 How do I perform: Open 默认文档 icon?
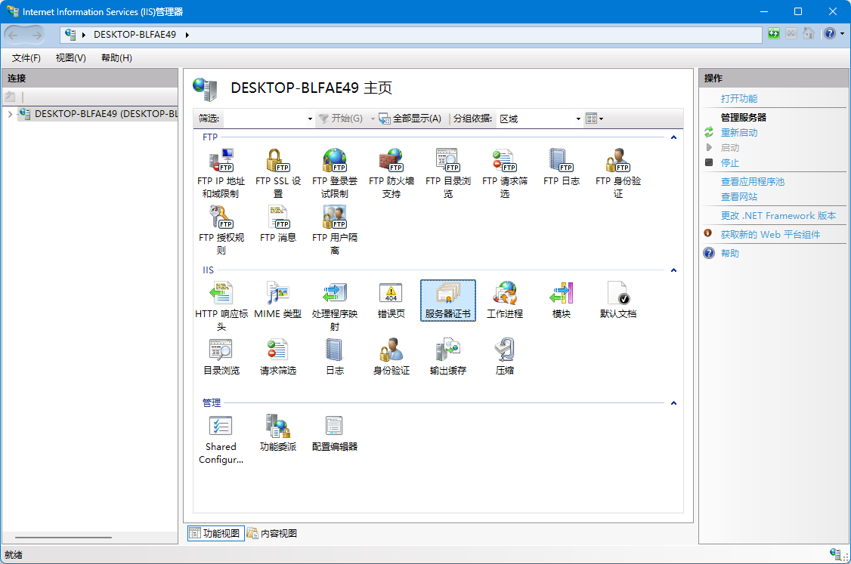tap(618, 300)
